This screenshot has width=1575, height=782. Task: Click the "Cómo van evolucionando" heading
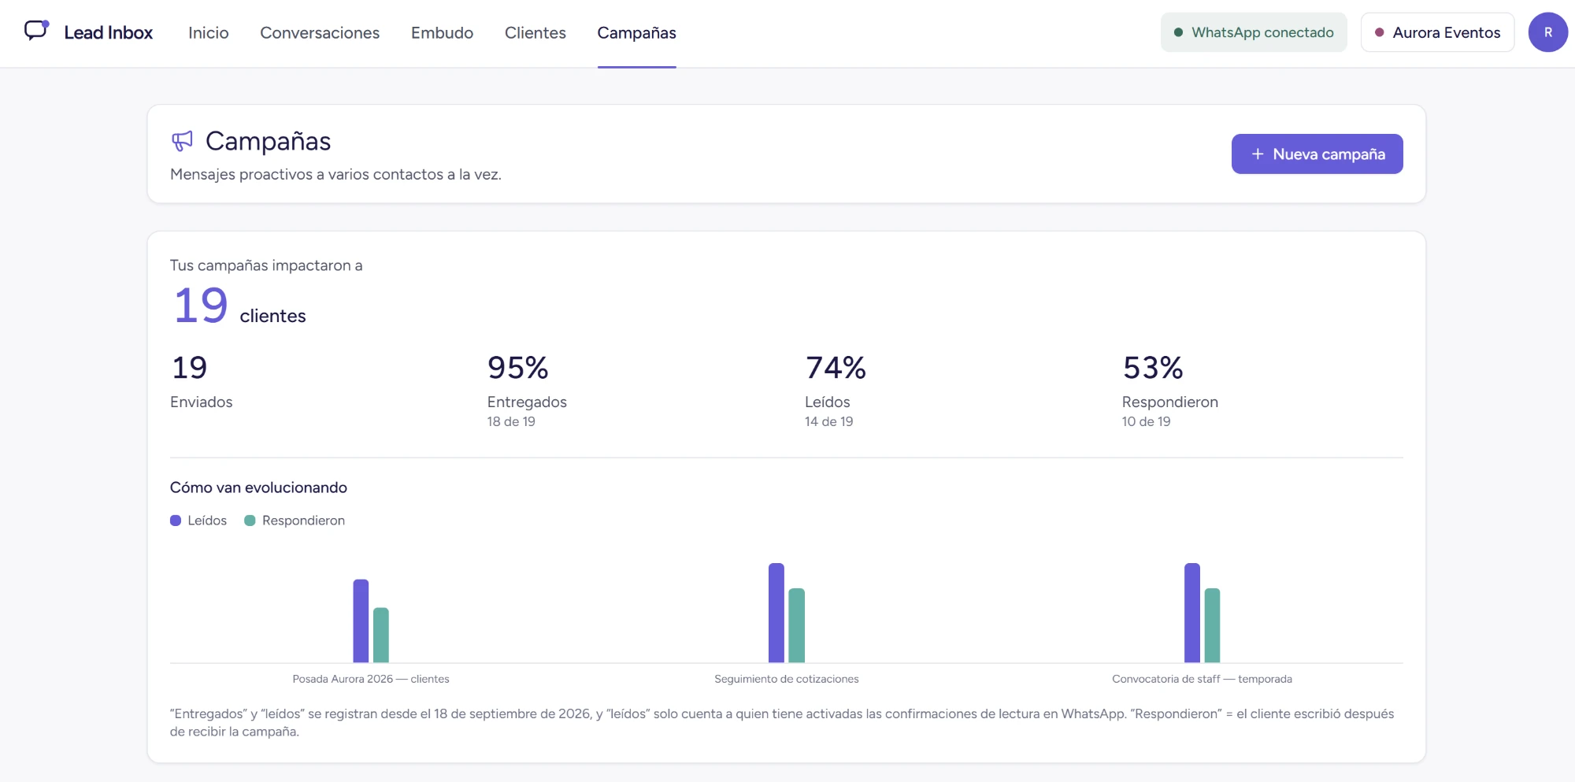coord(258,487)
